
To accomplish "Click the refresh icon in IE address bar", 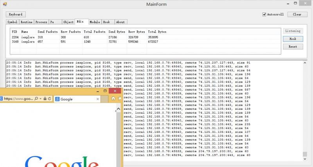I will 49,99.
